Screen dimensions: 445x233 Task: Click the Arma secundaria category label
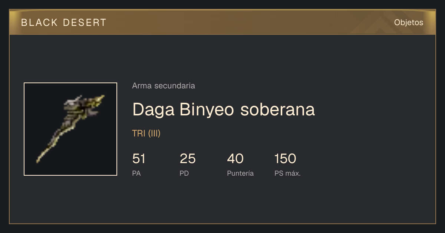click(164, 86)
